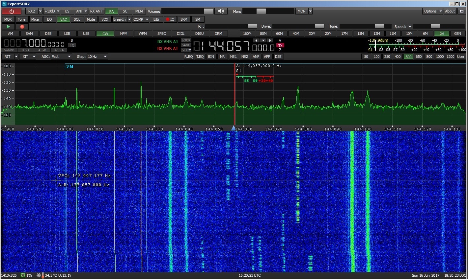Viewport: 468px width, 279px height.
Task: Mute audio with the speaker icon
Action: point(221,11)
